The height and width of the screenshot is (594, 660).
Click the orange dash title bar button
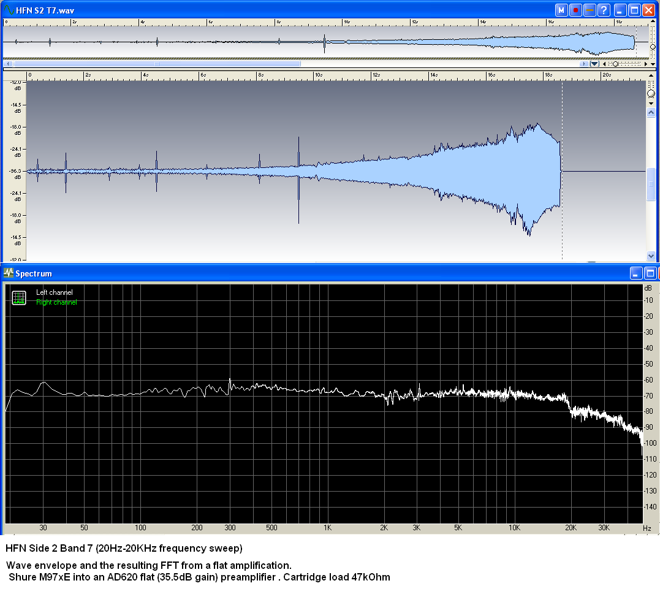(590, 10)
